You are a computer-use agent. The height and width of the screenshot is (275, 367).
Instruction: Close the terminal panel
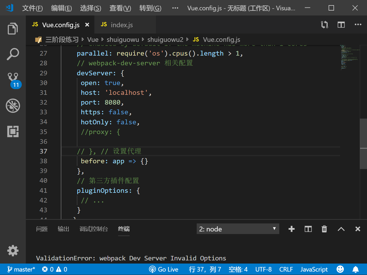point(358,229)
